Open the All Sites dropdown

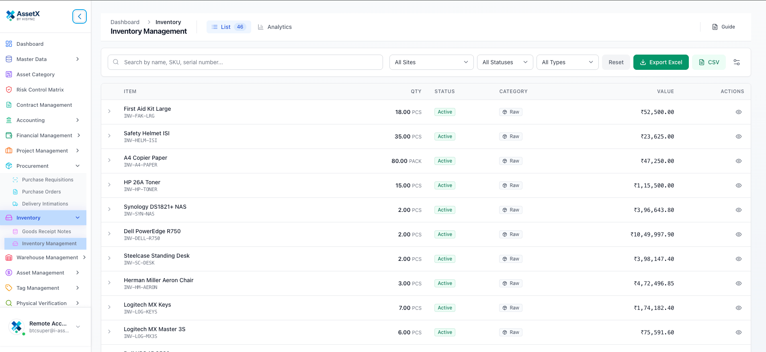coord(431,62)
